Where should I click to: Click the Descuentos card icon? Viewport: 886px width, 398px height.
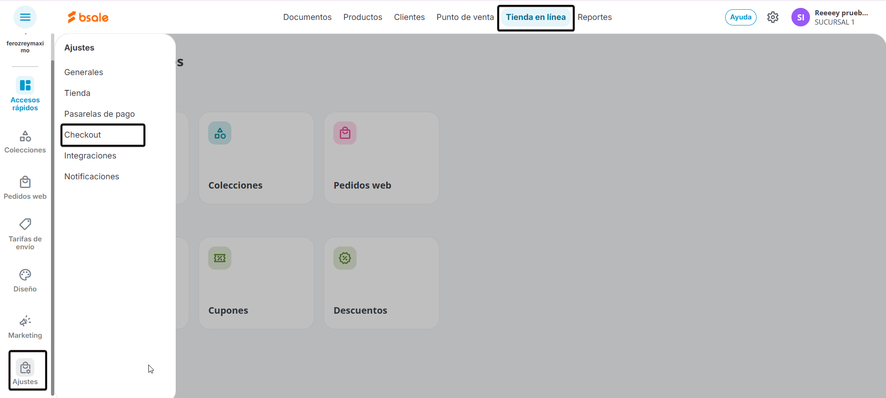click(345, 258)
